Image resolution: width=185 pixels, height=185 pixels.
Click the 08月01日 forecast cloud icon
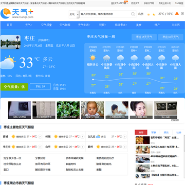(175, 58)
